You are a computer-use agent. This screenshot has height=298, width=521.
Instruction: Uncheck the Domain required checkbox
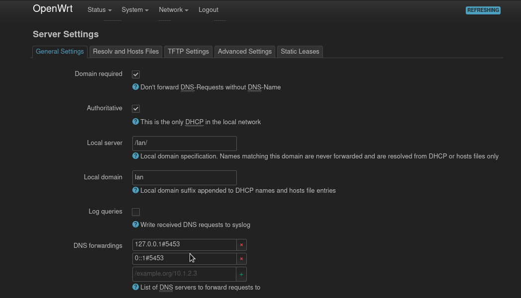[135, 74]
